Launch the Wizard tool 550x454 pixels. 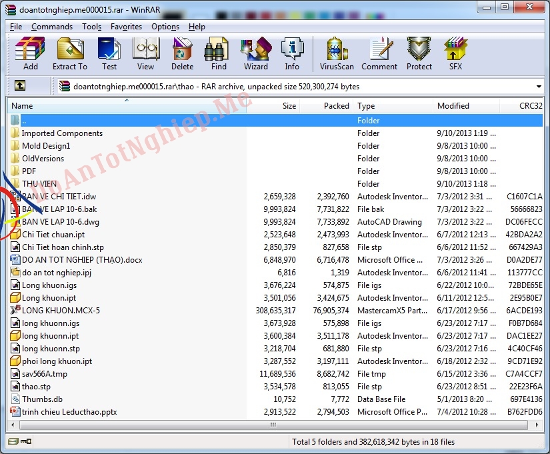[x=256, y=53]
